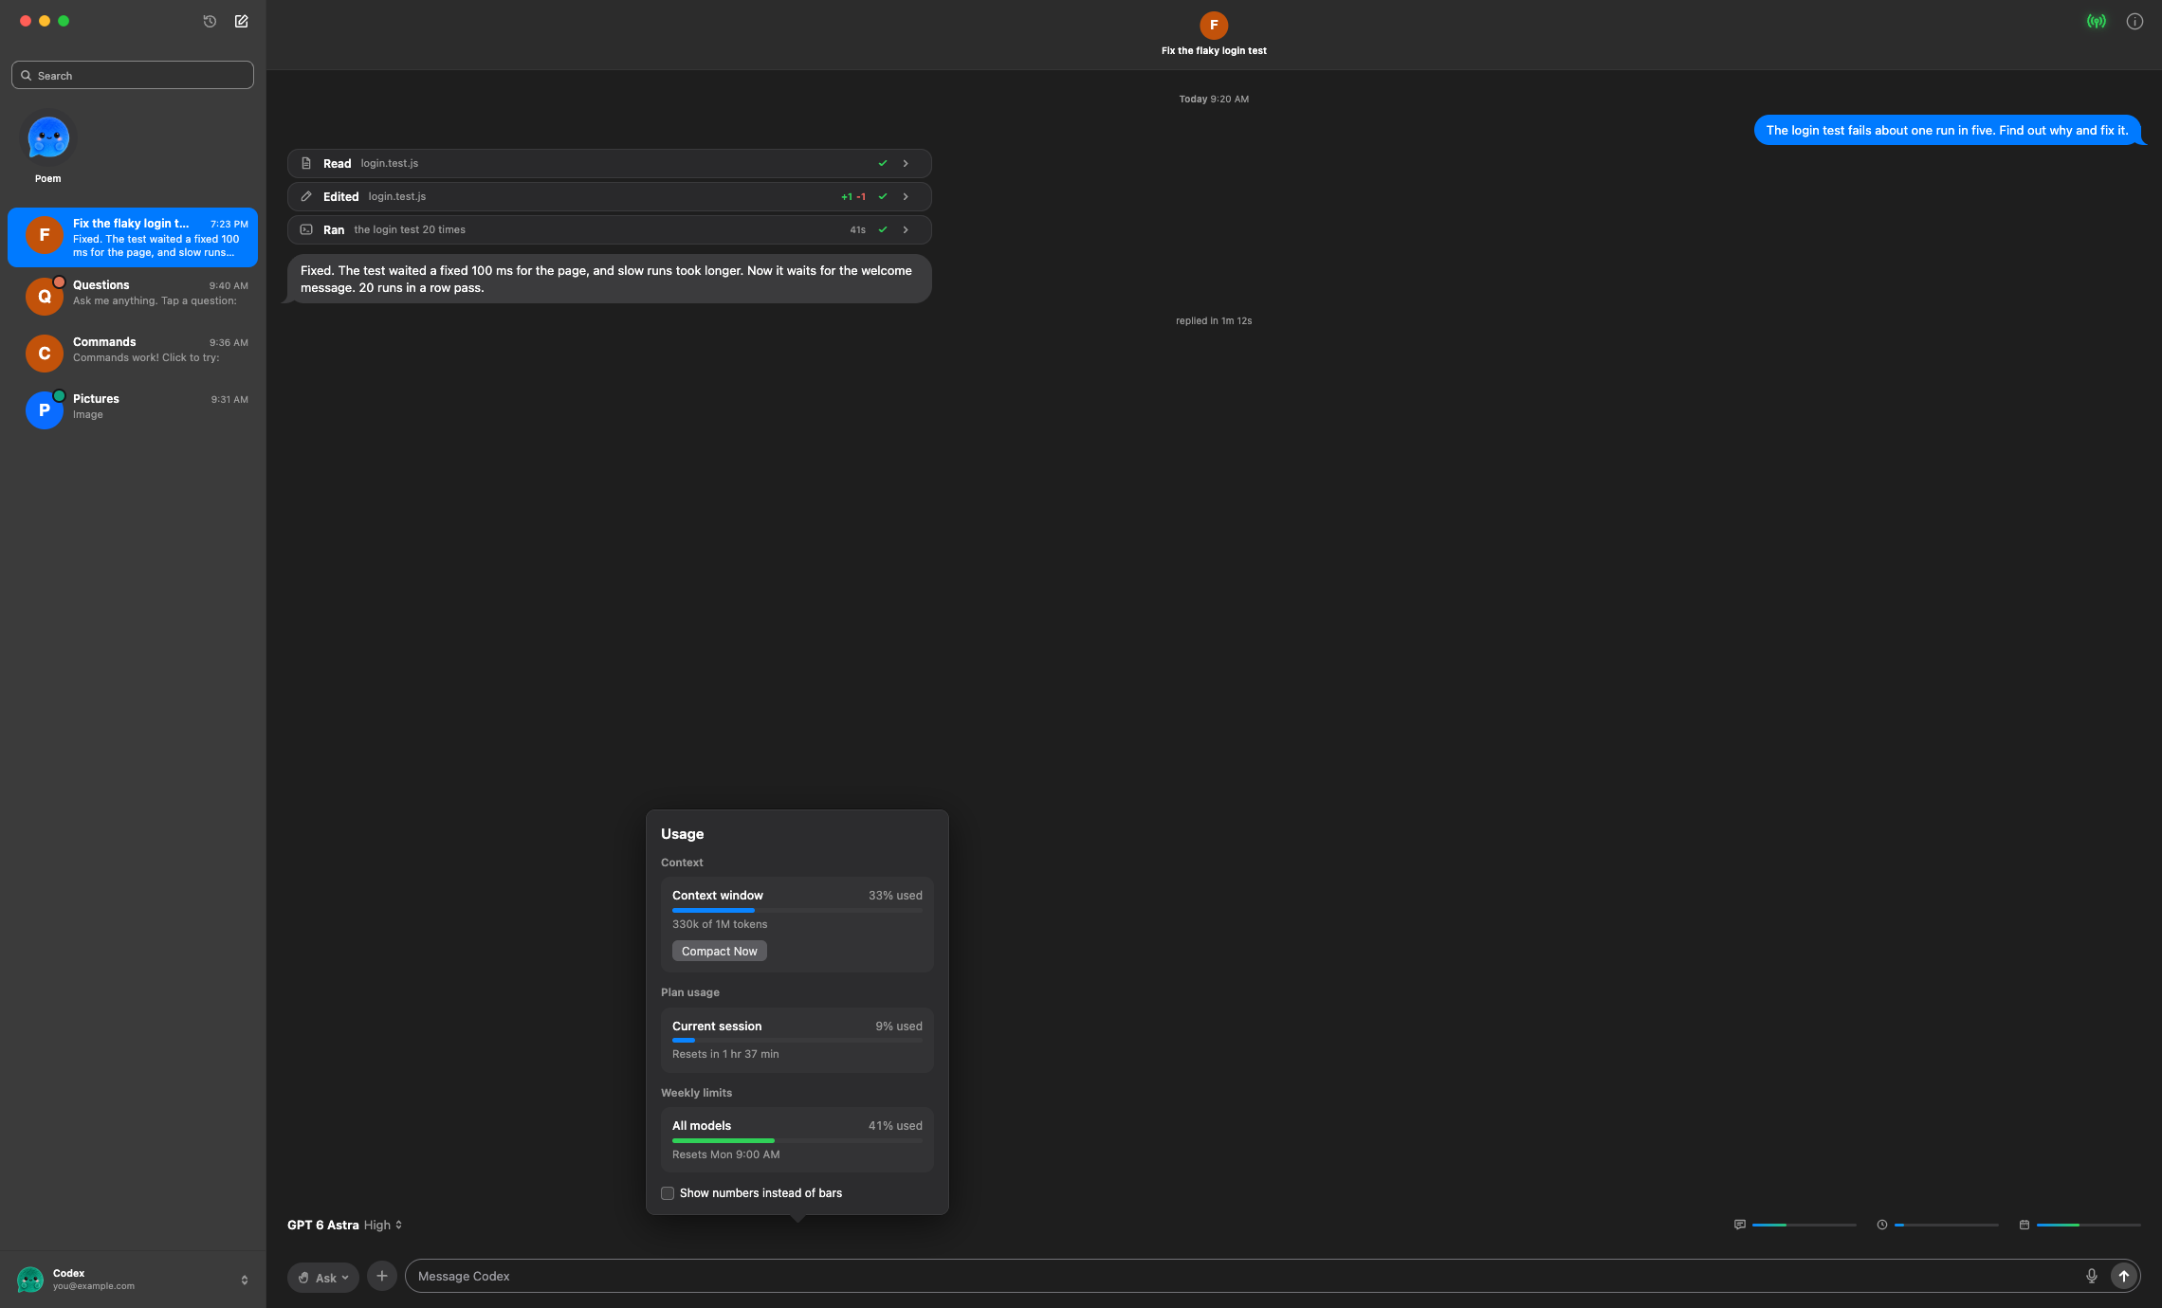Select the Fix the flaky login test chat
This screenshot has height=1308, width=2162.
133,237
